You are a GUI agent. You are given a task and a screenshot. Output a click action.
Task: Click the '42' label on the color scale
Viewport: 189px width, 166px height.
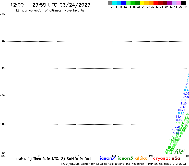171,7
